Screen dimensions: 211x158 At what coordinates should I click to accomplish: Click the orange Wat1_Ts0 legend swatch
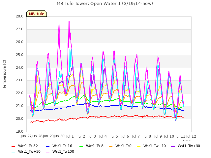tap(111, 146)
